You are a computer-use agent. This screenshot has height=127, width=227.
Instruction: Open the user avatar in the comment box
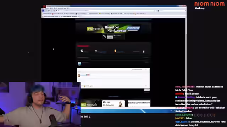79,75
